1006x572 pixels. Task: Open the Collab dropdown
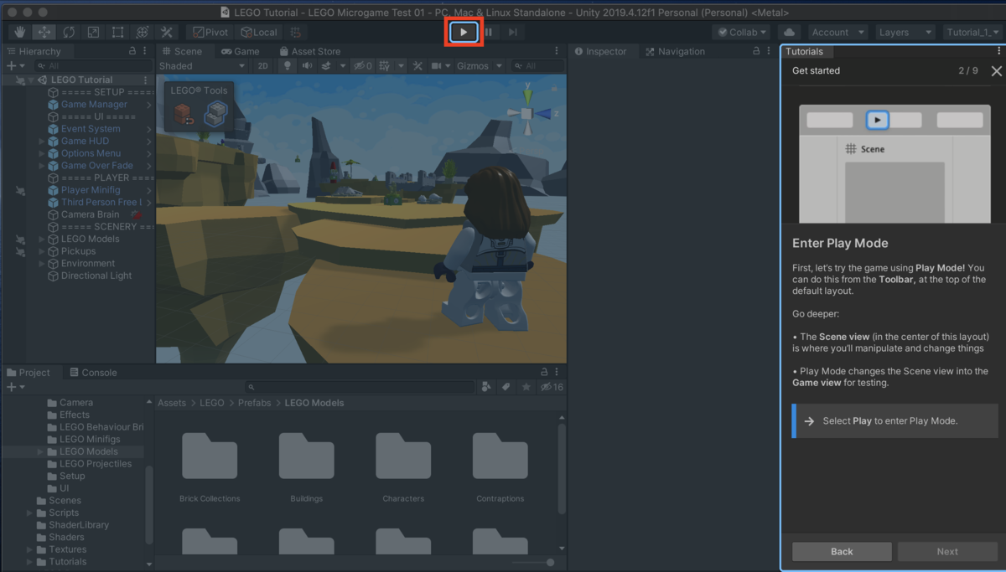[x=742, y=32]
